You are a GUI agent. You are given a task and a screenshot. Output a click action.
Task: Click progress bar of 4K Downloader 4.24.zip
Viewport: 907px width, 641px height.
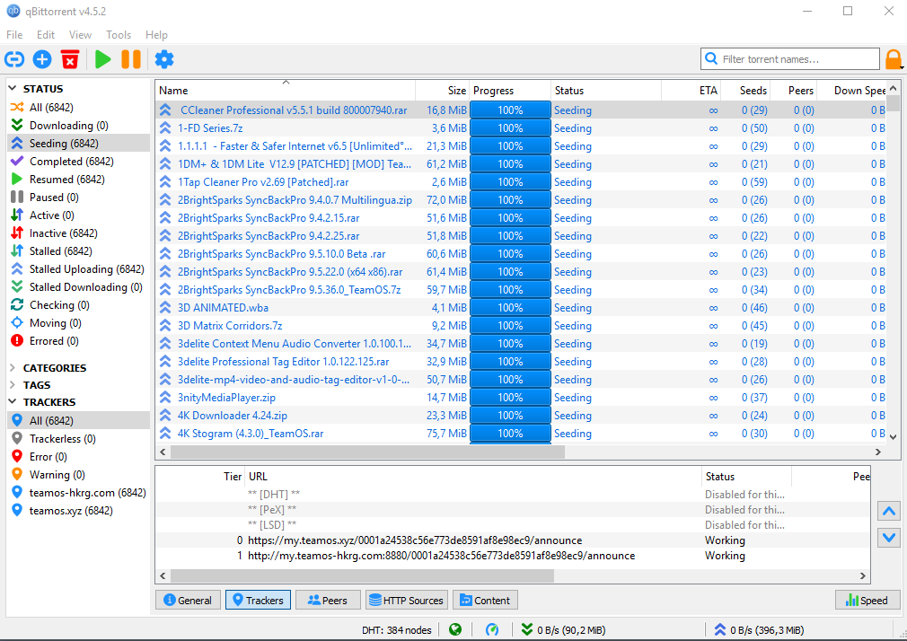[510, 415]
